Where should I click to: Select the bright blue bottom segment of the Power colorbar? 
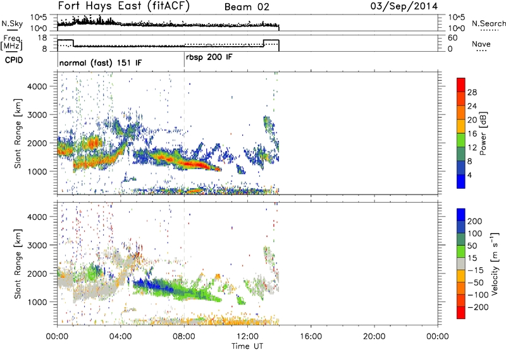click(461, 181)
